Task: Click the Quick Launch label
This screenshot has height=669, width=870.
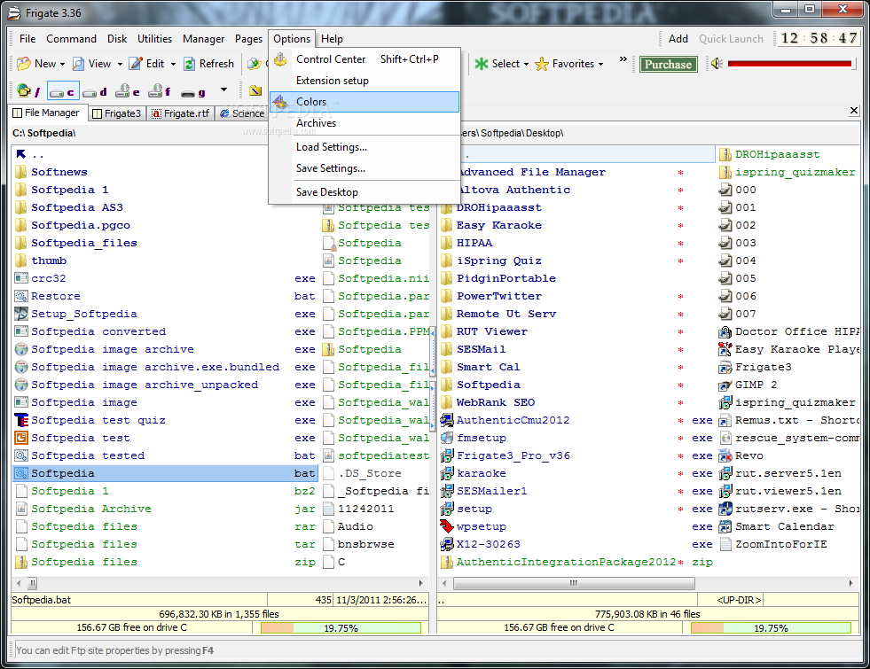Action: 731,39
